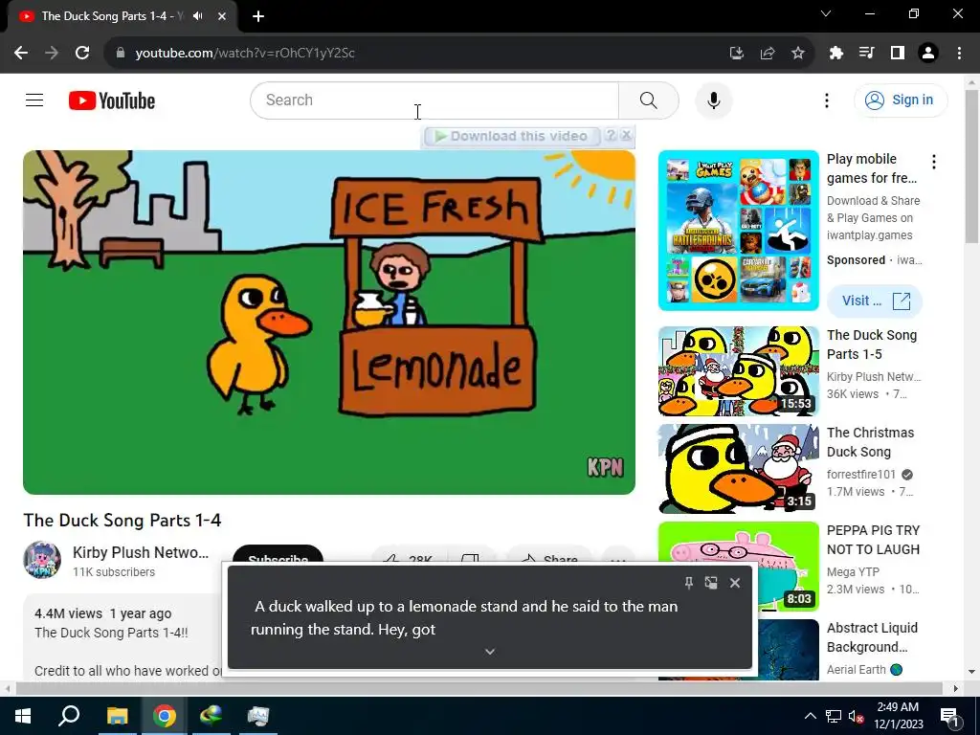Open The Christmas Duck Song title
Screen dimensions: 980x735
[870, 442]
